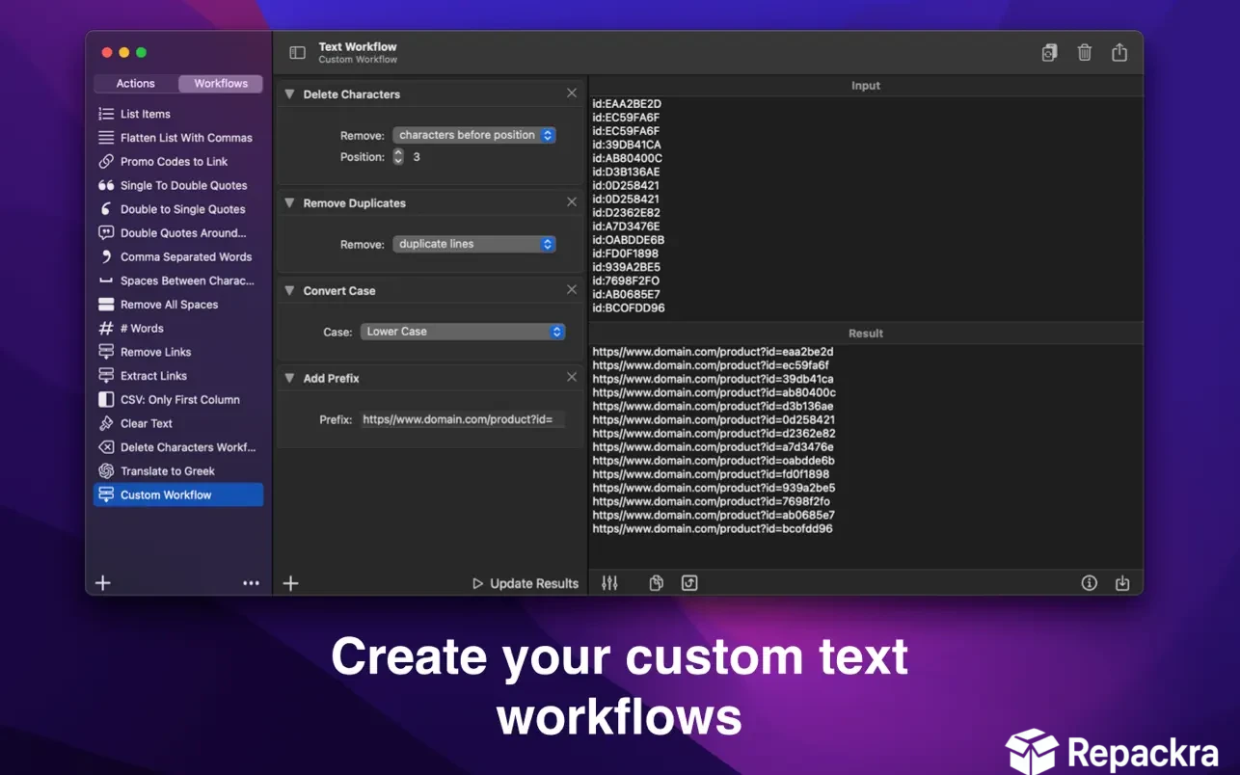Open the sidebar more options ellipsis

tap(251, 583)
